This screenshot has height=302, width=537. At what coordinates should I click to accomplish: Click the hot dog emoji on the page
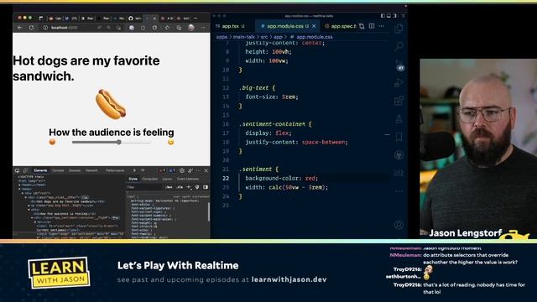pyautogui.click(x=111, y=104)
